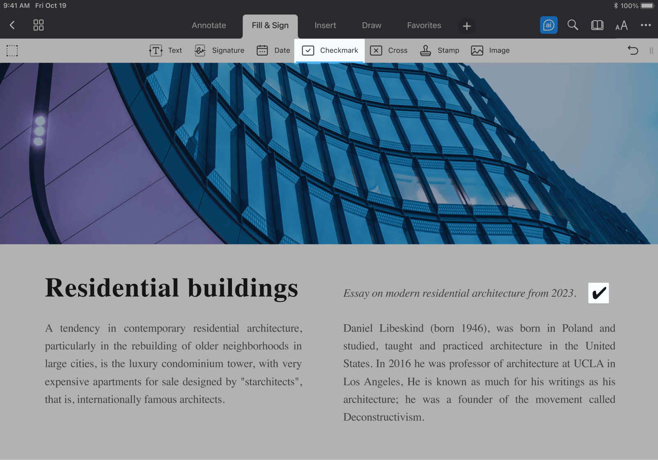This screenshot has width=658, height=460.
Task: Switch to the Draw tab
Action: [x=371, y=25]
